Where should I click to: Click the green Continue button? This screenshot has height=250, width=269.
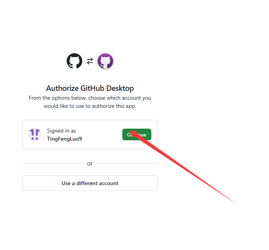[x=137, y=134]
